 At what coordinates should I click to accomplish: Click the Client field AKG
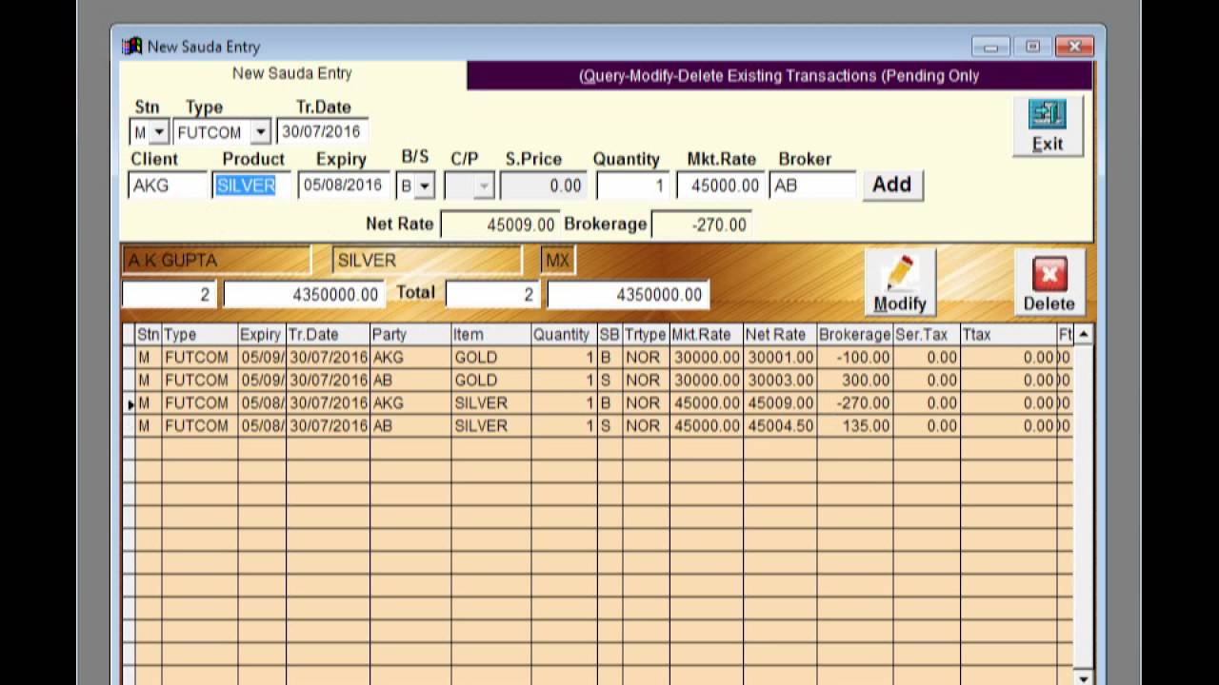click(x=168, y=186)
